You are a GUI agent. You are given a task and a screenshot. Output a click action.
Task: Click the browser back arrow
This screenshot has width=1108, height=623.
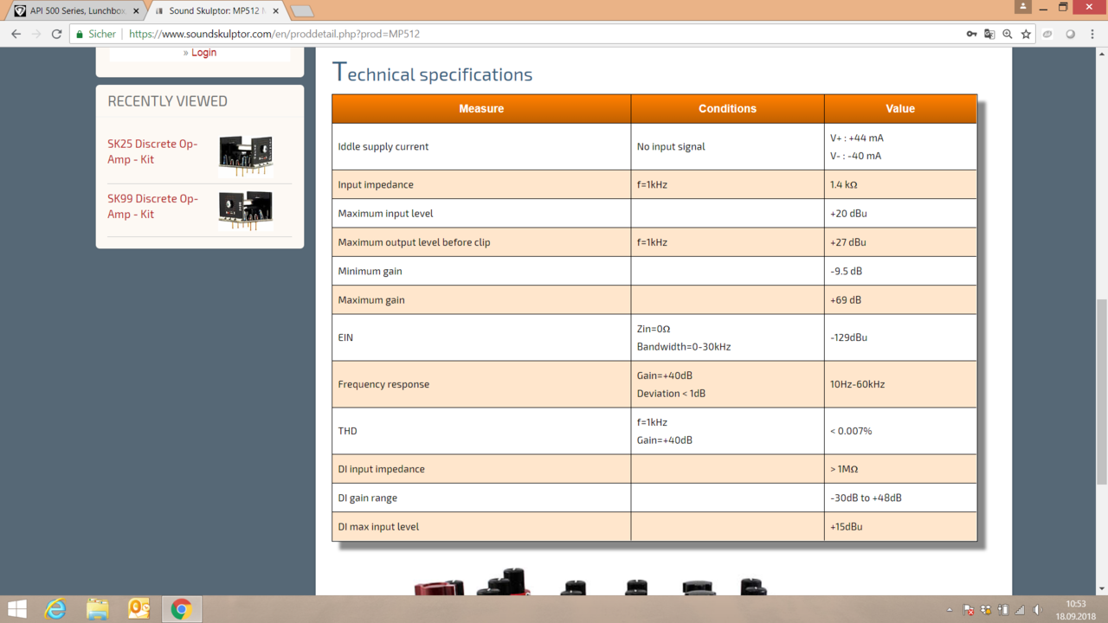[x=16, y=34]
